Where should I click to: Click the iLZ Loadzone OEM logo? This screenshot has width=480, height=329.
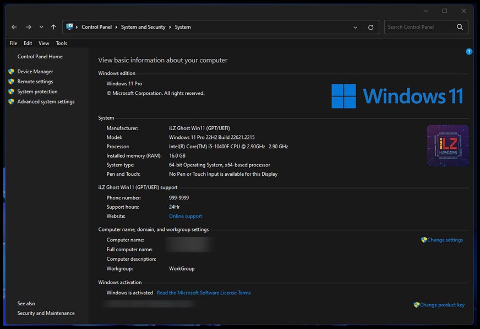448,145
